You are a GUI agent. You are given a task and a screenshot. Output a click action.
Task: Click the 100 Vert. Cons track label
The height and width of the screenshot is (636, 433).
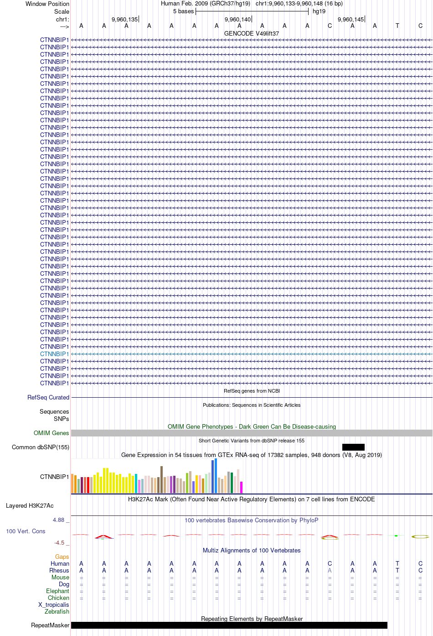point(26,531)
